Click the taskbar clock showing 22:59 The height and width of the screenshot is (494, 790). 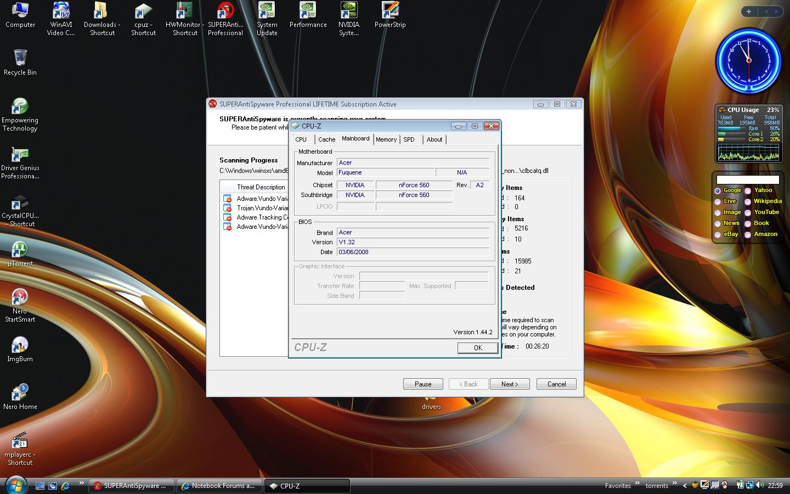775,486
